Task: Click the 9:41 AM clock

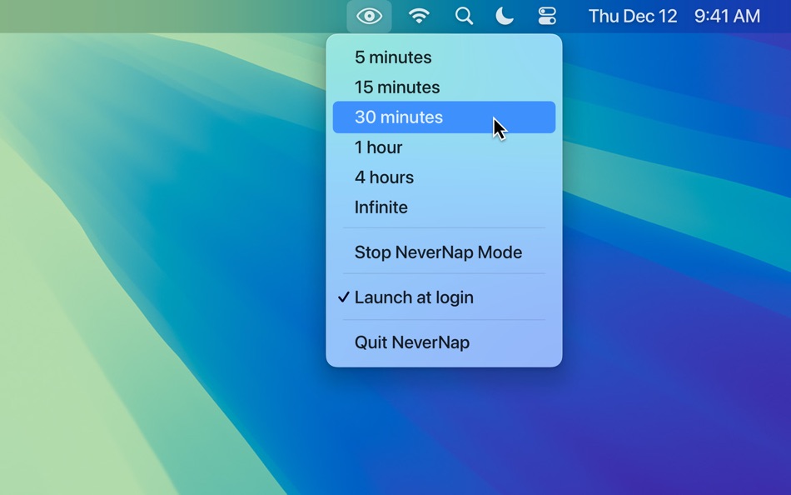Action: click(x=727, y=16)
